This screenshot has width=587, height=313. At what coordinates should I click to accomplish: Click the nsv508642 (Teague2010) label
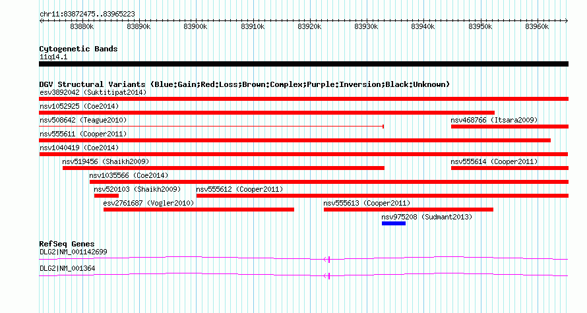84,120
